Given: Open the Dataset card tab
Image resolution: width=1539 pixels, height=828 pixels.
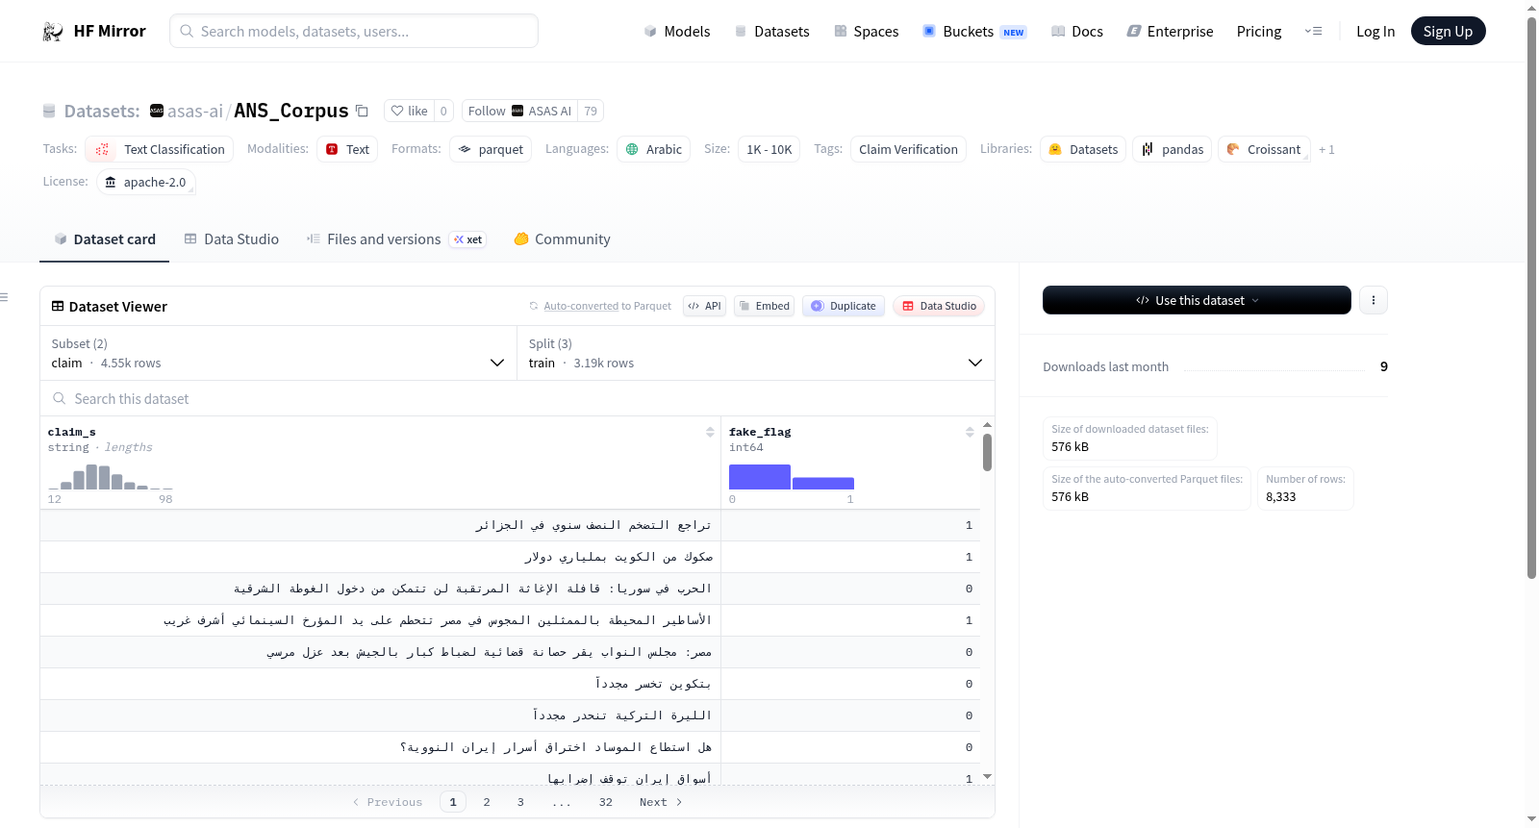Looking at the screenshot, I should [105, 239].
